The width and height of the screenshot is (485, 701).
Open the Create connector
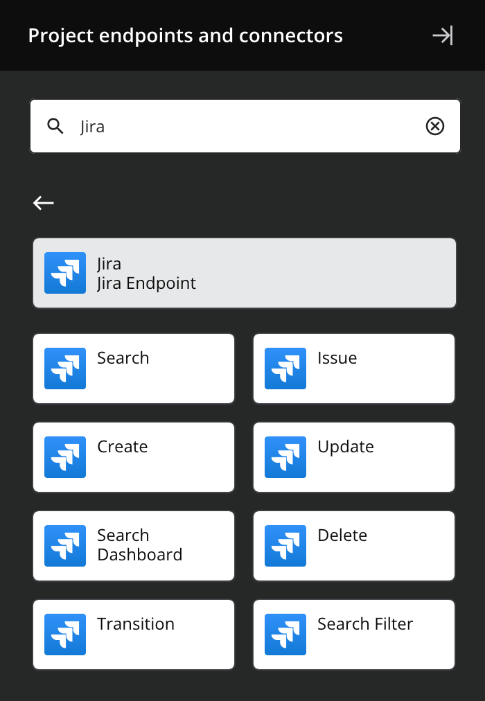pyautogui.click(x=133, y=457)
